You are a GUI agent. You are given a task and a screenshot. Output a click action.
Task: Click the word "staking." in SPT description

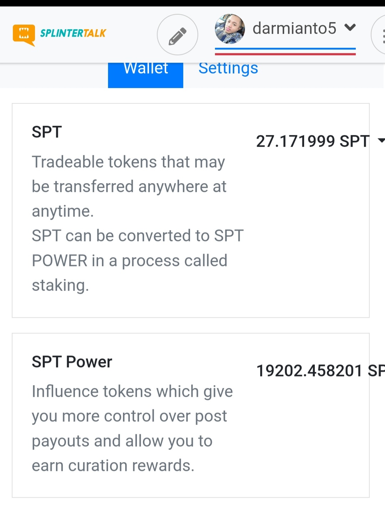(x=60, y=285)
